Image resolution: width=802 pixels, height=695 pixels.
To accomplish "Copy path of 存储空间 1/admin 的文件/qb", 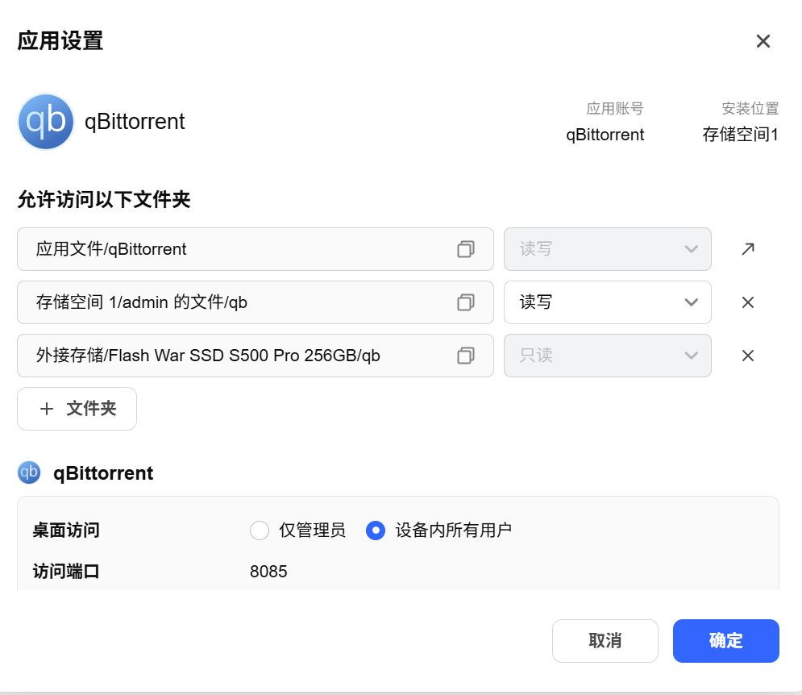I will pos(465,302).
